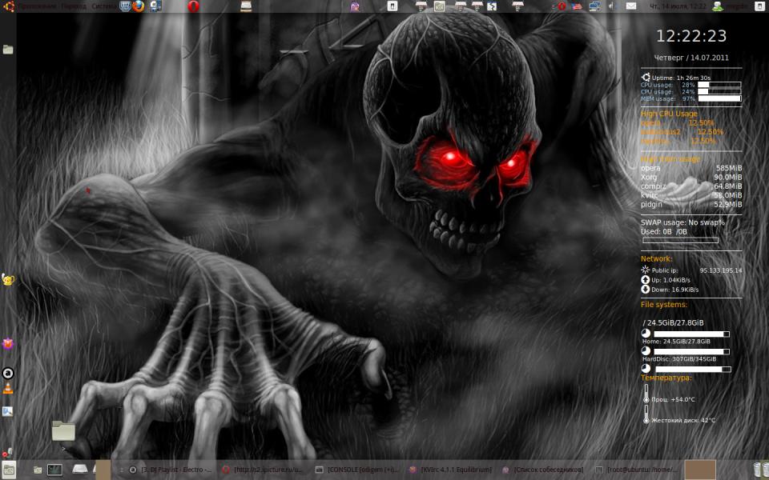769x480 pixels.
Task: Click the Opera tray icon beside the flag
Action: click(x=562, y=6)
